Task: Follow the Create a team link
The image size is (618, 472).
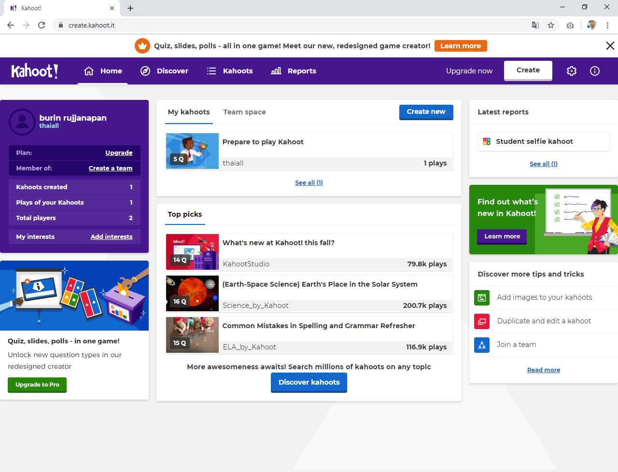Action: (x=111, y=168)
